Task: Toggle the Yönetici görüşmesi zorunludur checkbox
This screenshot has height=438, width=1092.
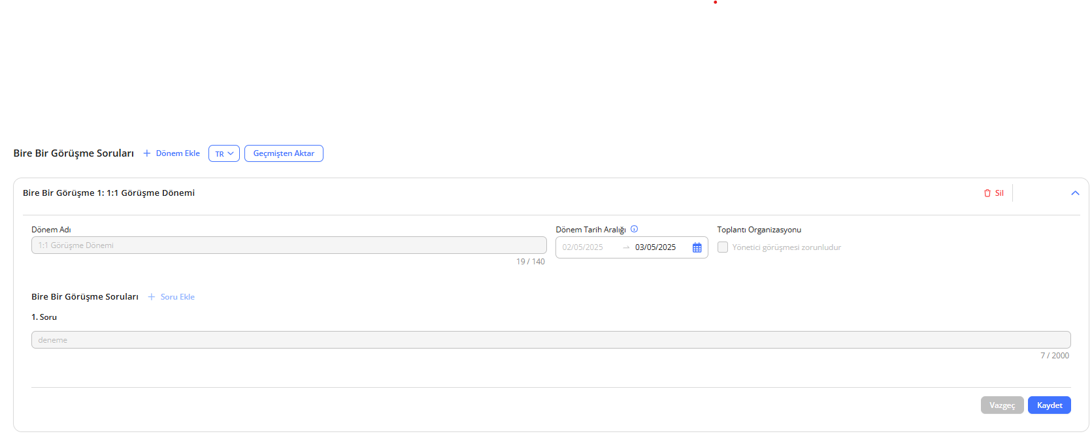Action: (x=723, y=247)
